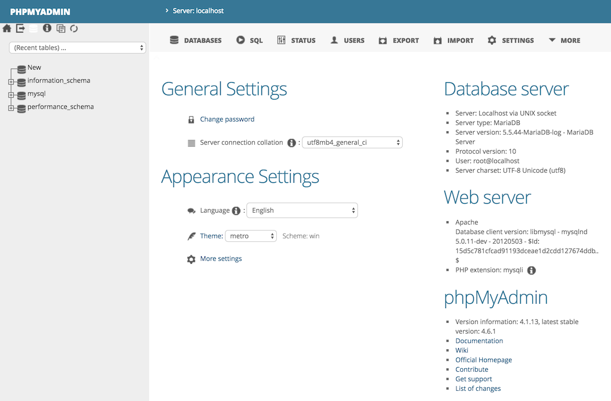The width and height of the screenshot is (611, 401).
Task: Click 'User: root@localhost' text
Action: click(x=487, y=161)
